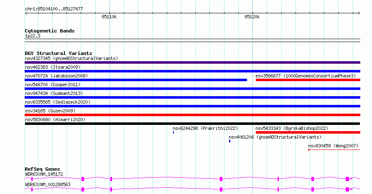
Task: Click the 85120k ruler position label
Action: point(252,17)
